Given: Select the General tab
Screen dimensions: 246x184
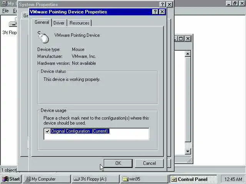Looking at the screenshot, I should point(42,23).
